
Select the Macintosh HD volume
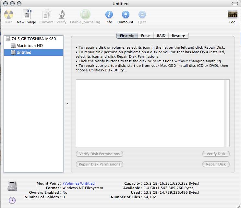pos(33,46)
